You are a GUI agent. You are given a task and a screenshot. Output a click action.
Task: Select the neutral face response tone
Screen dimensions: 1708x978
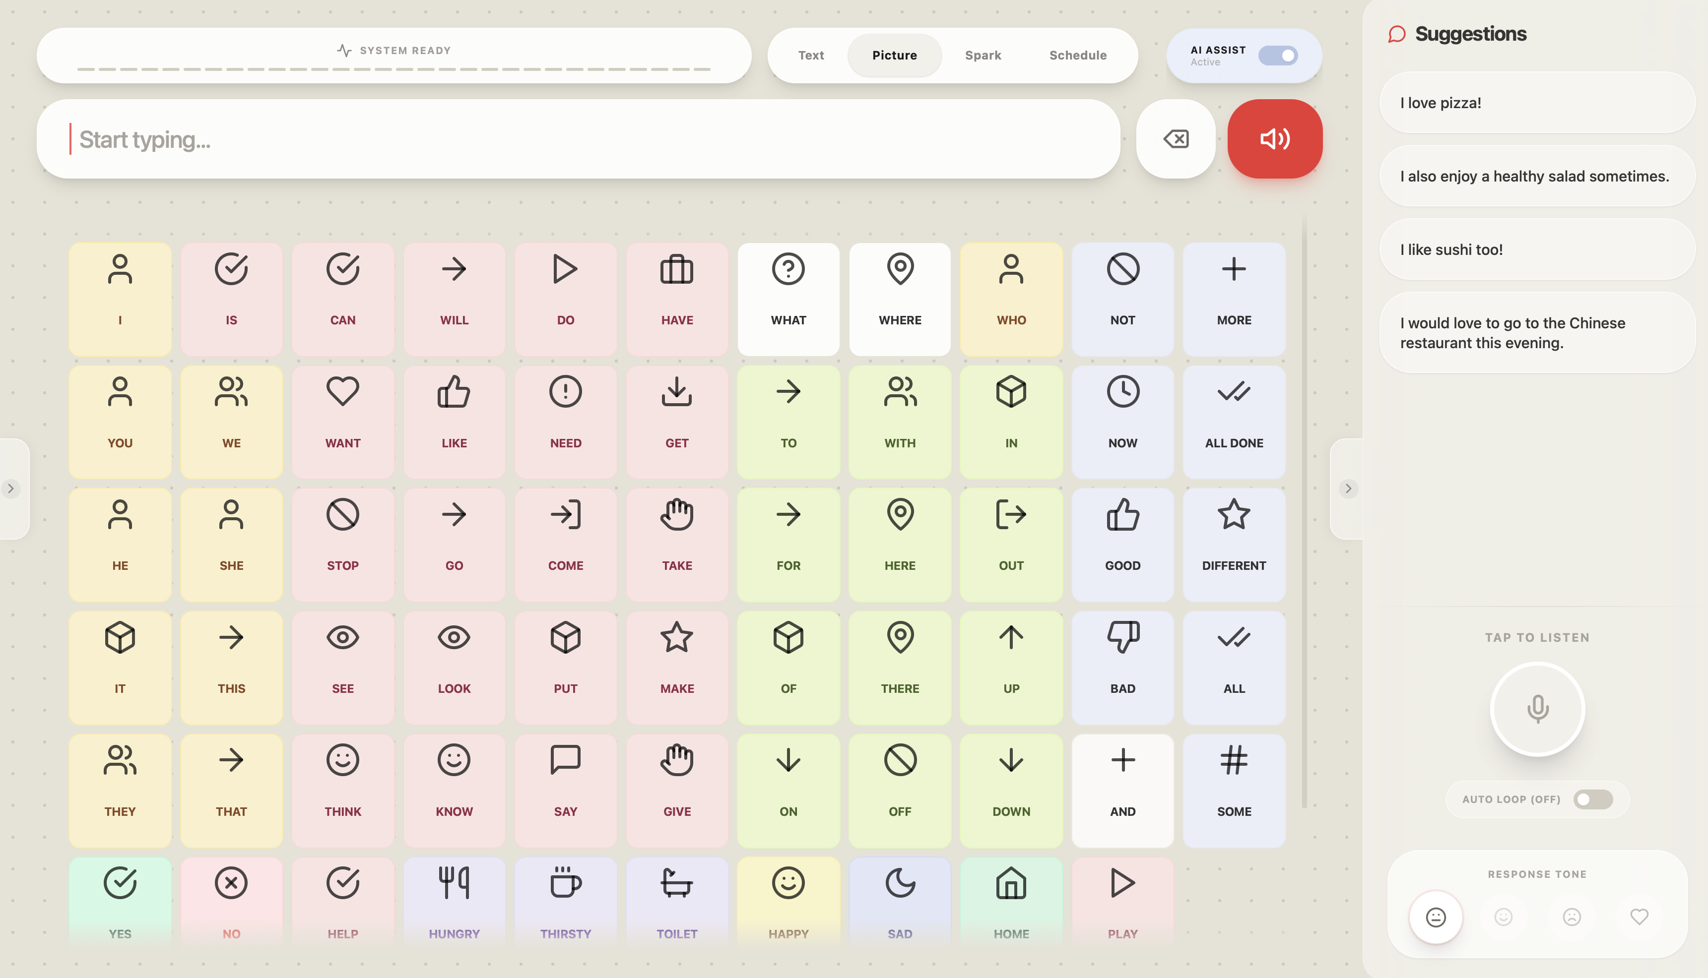pyautogui.click(x=1436, y=917)
